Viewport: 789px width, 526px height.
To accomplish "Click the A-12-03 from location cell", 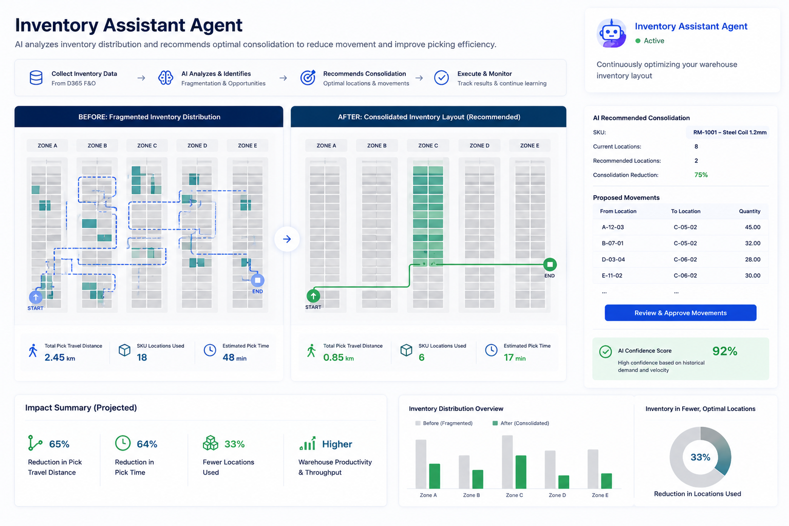I will click(613, 227).
